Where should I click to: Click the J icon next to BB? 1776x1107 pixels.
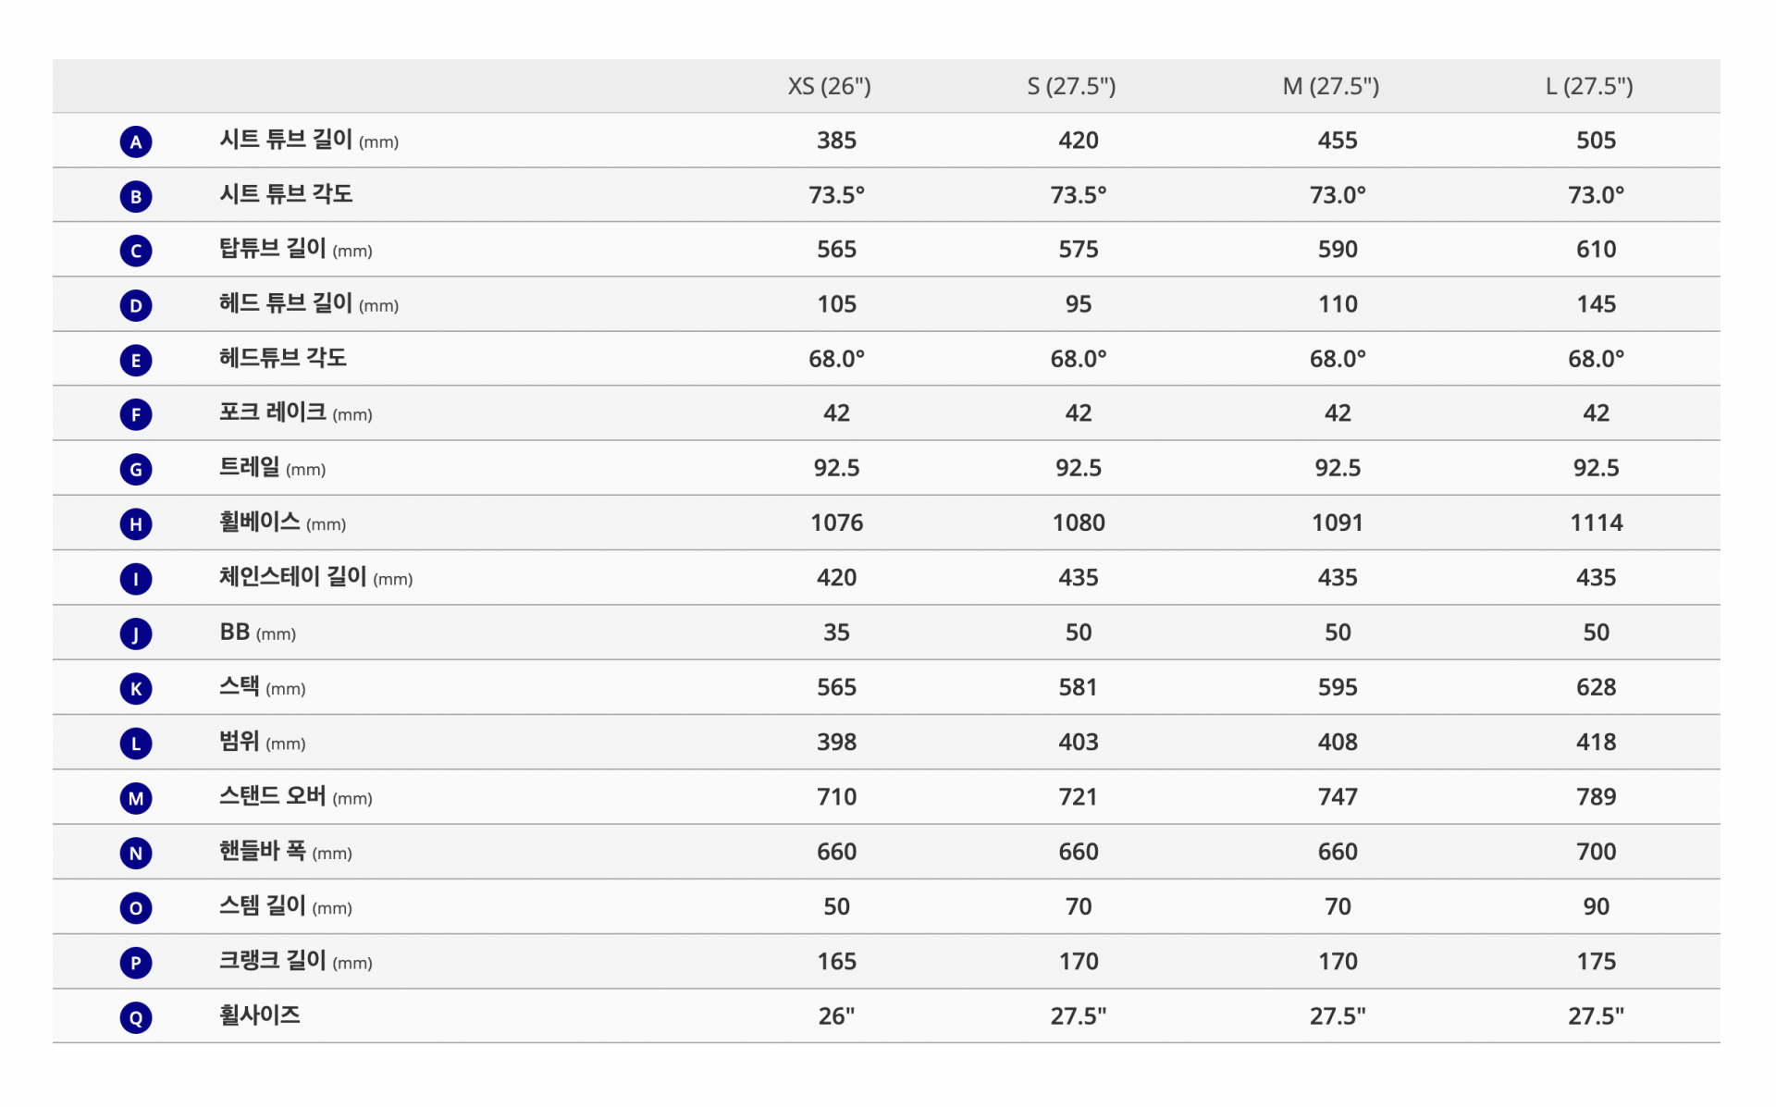pyautogui.click(x=136, y=633)
